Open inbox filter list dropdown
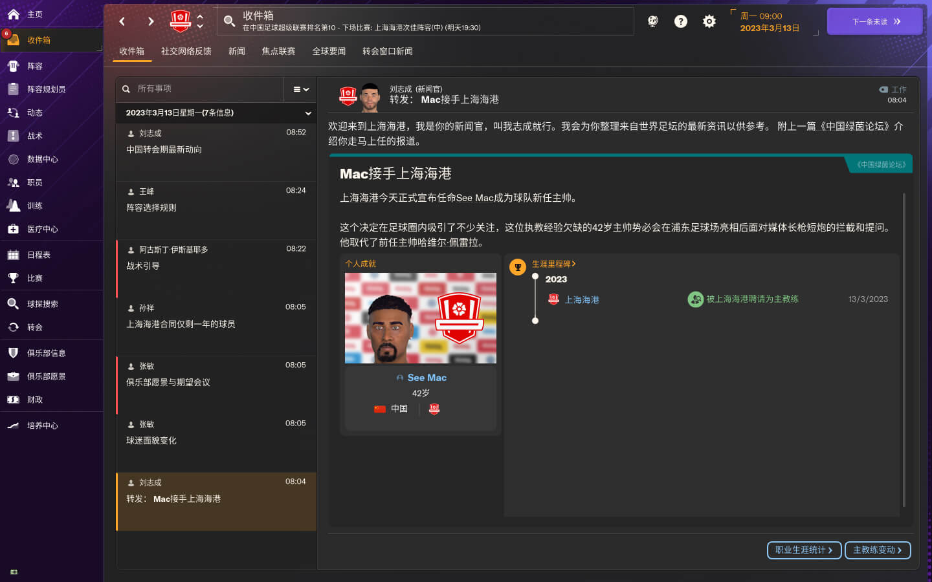 (x=301, y=89)
